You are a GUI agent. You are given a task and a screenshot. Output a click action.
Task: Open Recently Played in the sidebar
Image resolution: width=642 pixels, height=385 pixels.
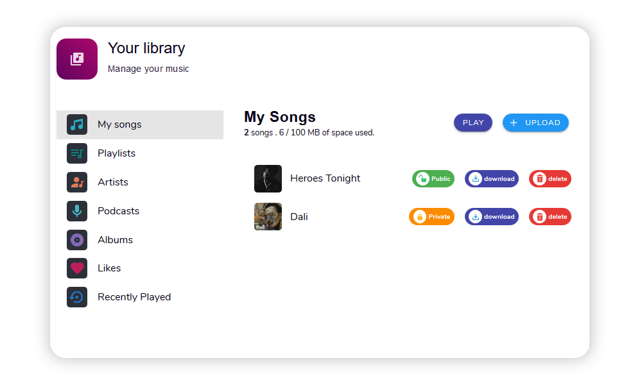(134, 297)
